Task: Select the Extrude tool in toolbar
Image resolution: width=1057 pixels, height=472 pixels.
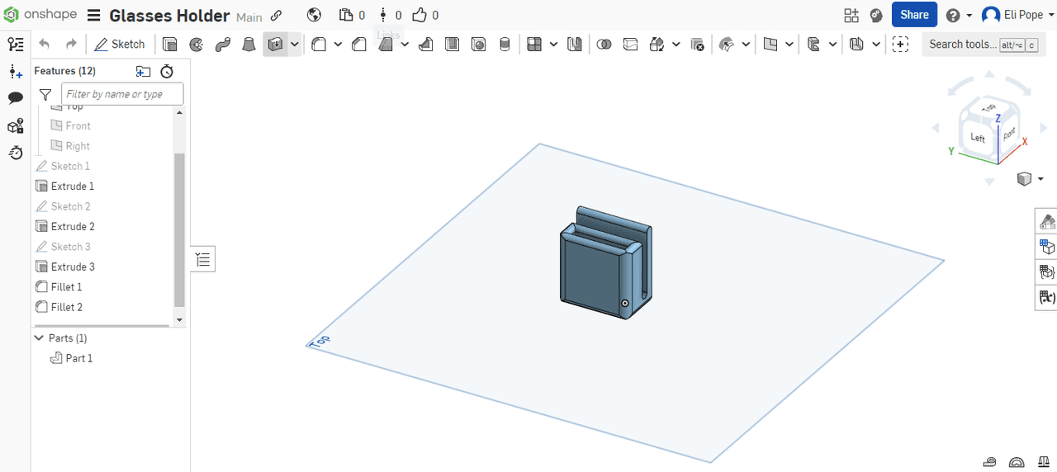Action: point(169,45)
